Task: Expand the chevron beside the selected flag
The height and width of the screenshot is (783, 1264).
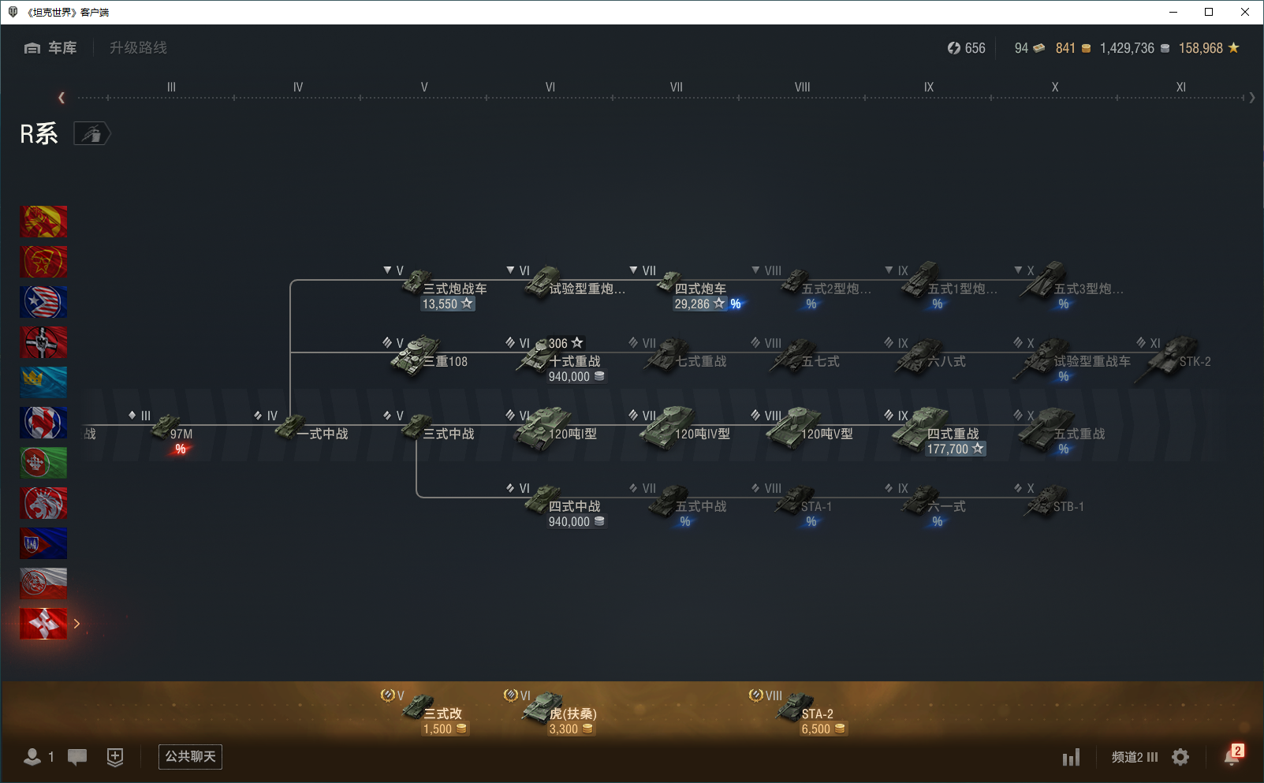Action: [76, 624]
